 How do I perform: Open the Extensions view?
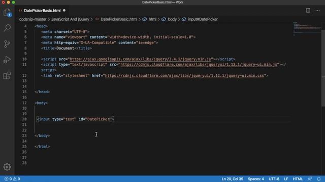coord(7,75)
